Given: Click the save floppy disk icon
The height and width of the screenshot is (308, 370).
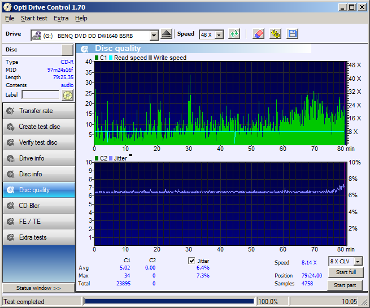Looking at the screenshot, I should (293, 34).
